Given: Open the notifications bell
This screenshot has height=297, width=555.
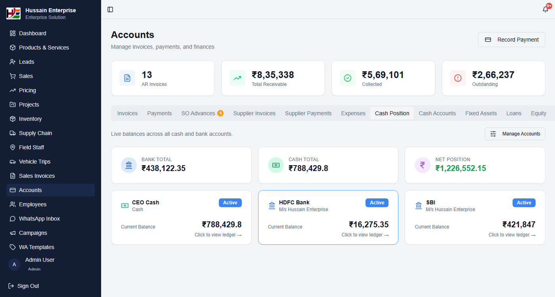Looking at the screenshot, I should pos(545,10).
